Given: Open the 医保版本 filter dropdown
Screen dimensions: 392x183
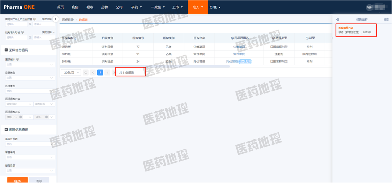Looking at the screenshot, I should pyautogui.click(x=30, y=64).
